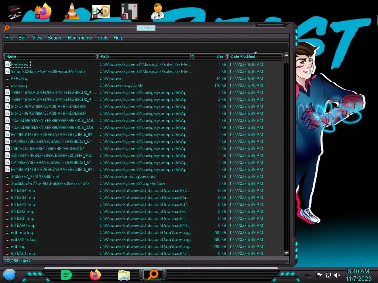Select the Everything search taskbar button
The width and height of the screenshot is (378, 283).
pyautogui.click(x=153, y=275)
